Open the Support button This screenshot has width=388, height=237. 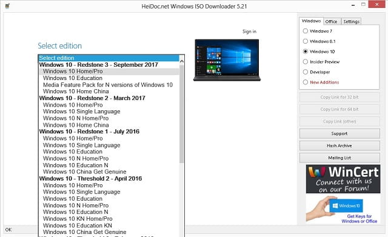point(339,133)
